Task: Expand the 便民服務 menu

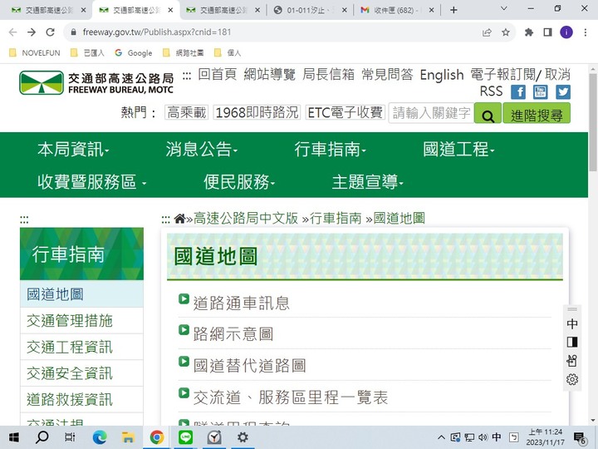Action: [x=238, y=182]
